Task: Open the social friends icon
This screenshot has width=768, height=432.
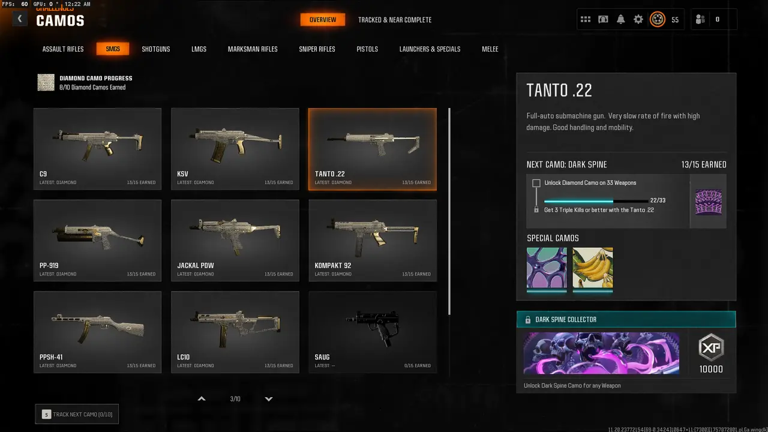Action: tap(700, 19)
